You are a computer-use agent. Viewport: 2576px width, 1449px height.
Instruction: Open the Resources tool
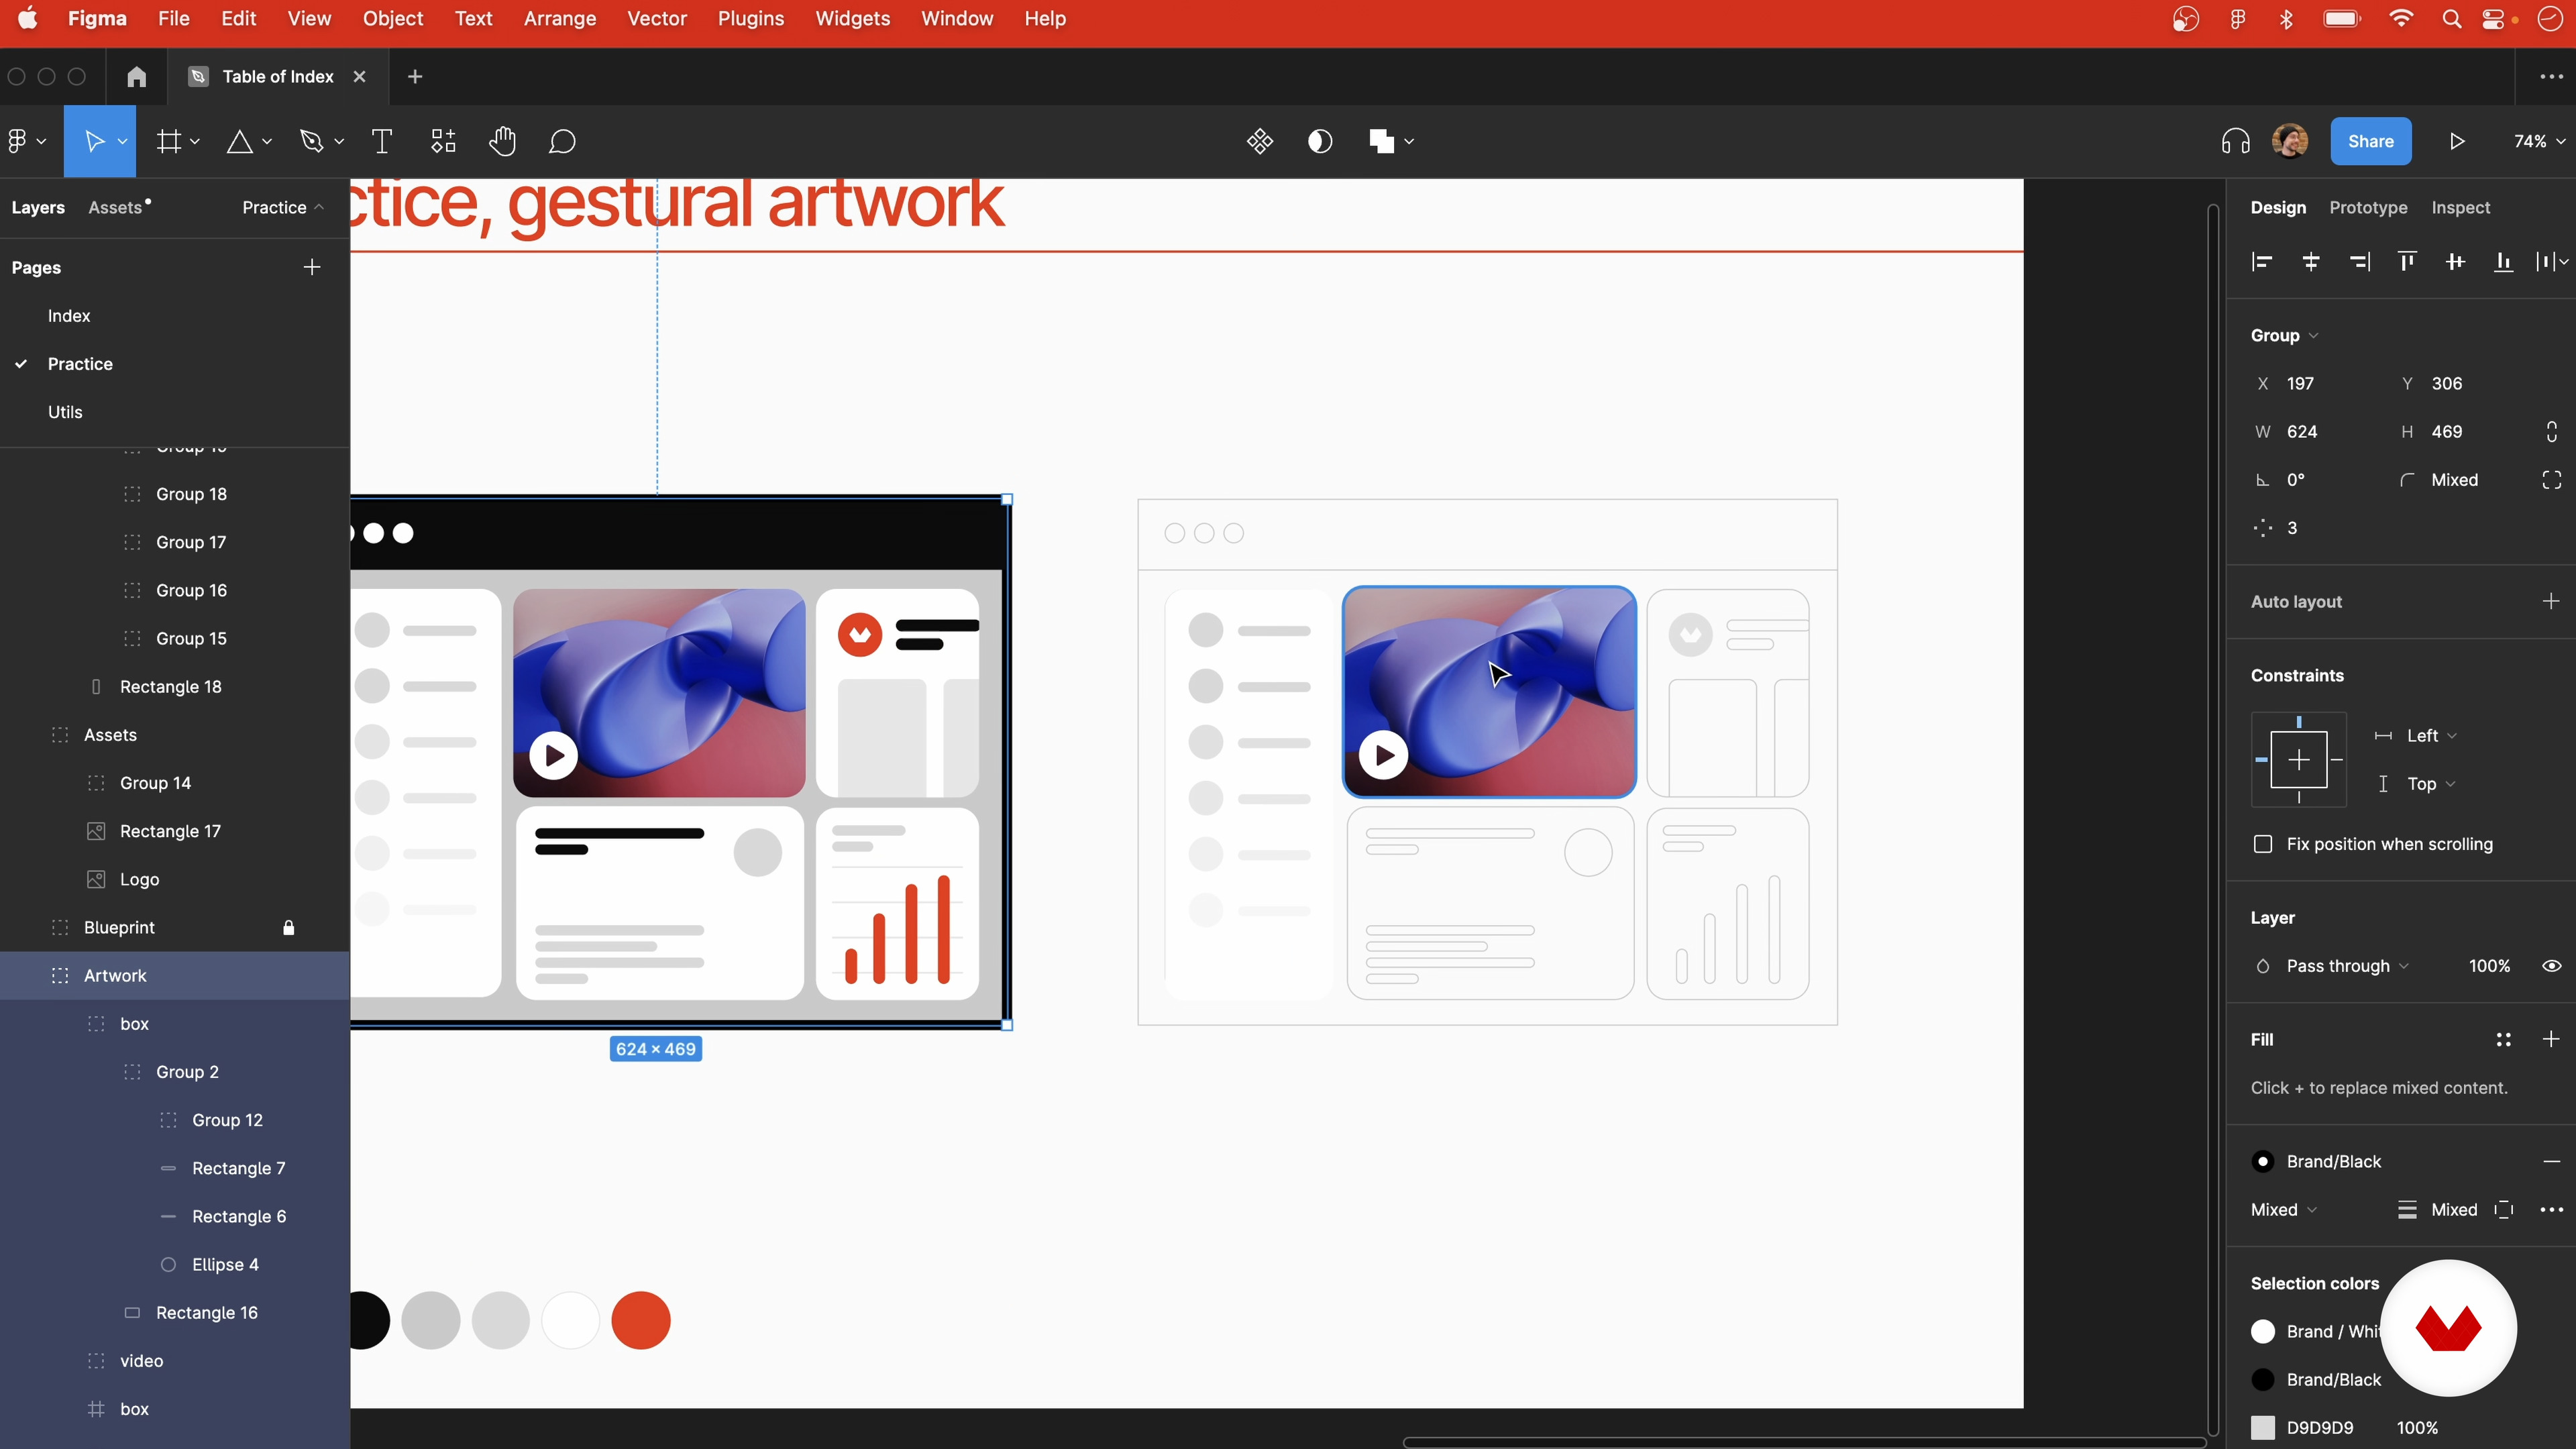pos(443,141)
